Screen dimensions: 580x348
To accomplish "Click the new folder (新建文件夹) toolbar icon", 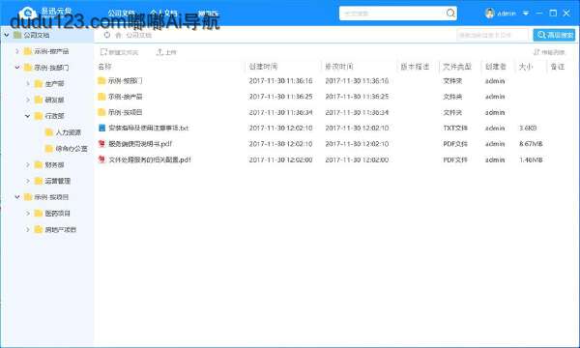I will pos(103,52).
